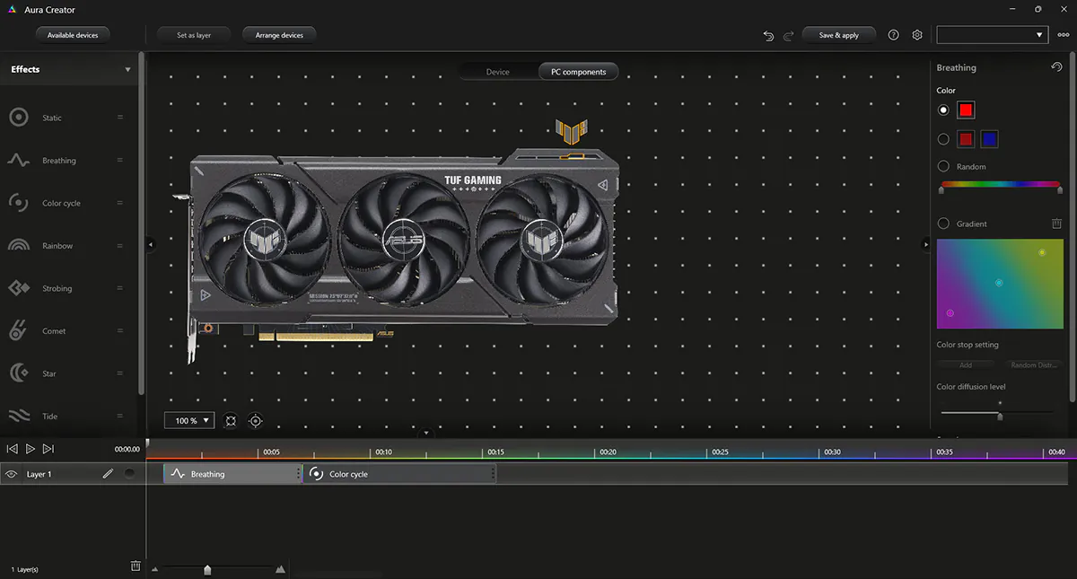Click Set as layer button
The image size is (1077, 579).
[194, 35]
